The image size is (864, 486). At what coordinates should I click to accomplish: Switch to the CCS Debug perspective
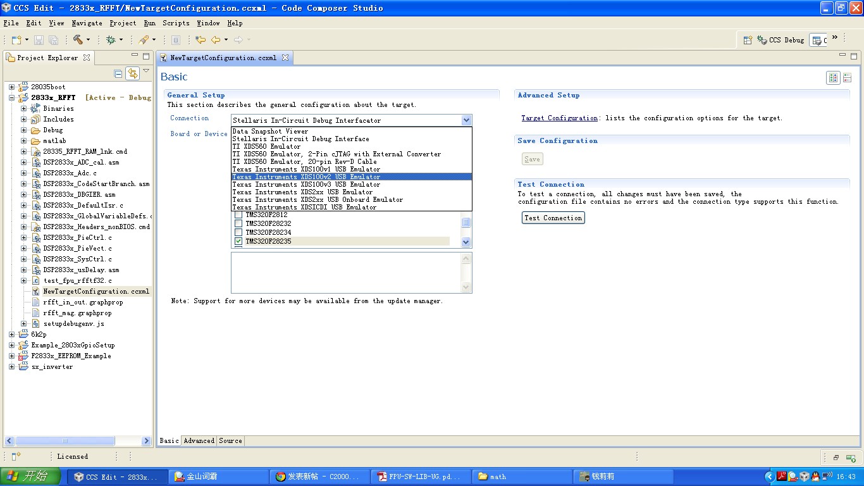pyautogui.click(x=781, y=40)
